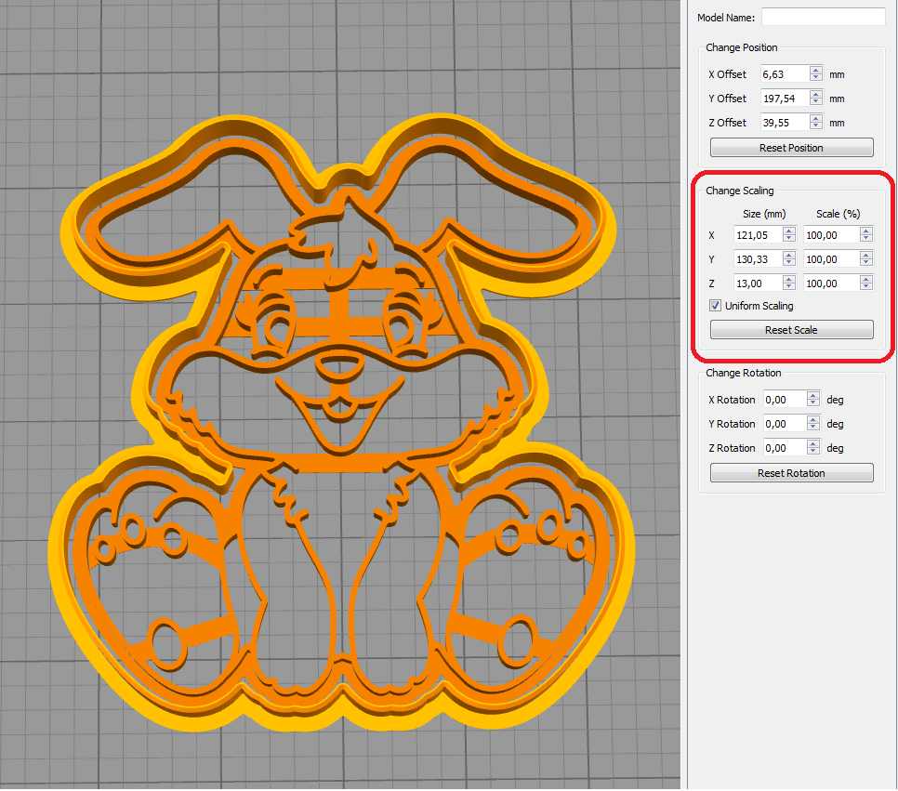Decrease Z Rotation with down arrow
Viewport: 898px width, 791px height.
813,452
